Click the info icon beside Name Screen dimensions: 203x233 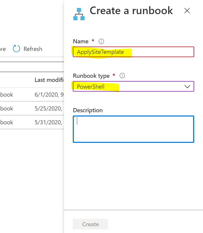coord(101,41)
